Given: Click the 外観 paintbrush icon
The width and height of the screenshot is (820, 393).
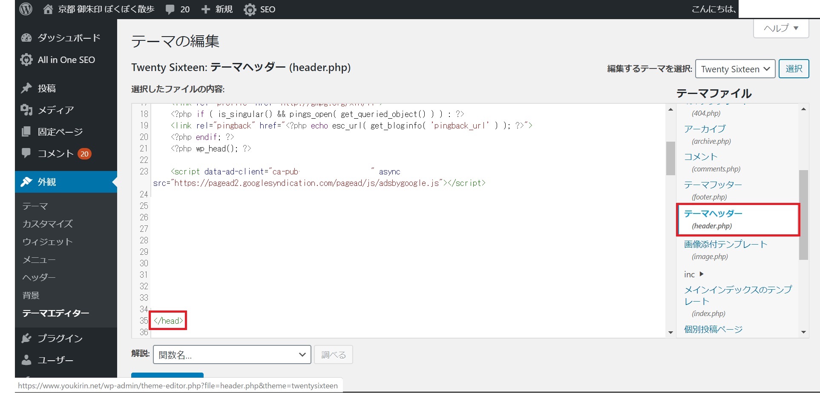Looking at the screenshot, I should pyautogui.click(x=26, y=182).
